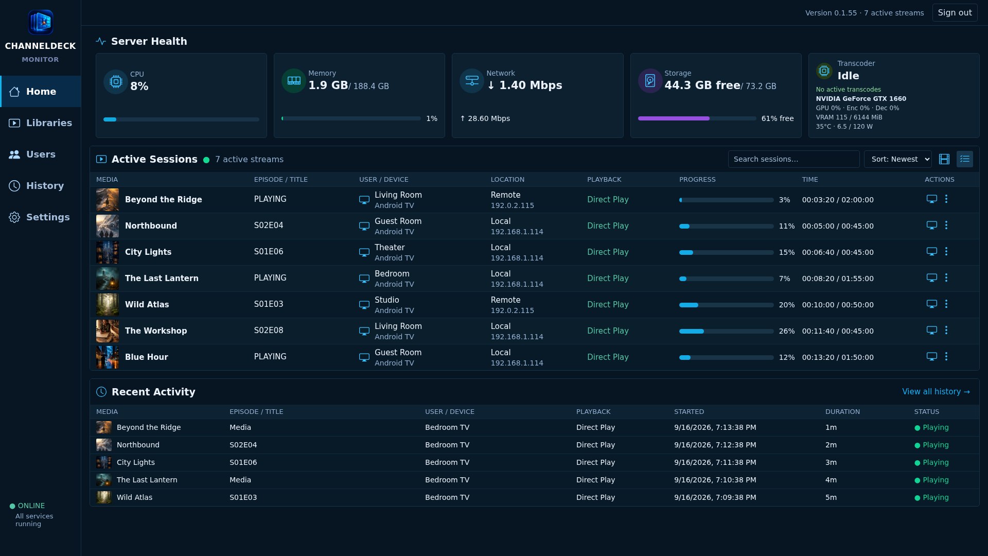Screen dimensions: 988x556
Task: Click the ONLINE status indicator
Action: pos(27,506)
